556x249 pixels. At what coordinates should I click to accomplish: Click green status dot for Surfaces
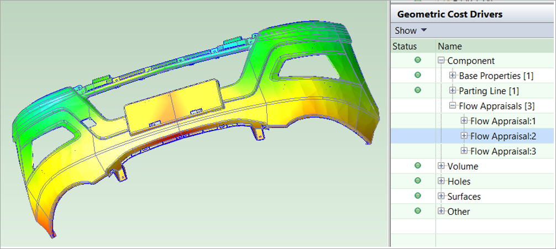(x=418, y=195)
